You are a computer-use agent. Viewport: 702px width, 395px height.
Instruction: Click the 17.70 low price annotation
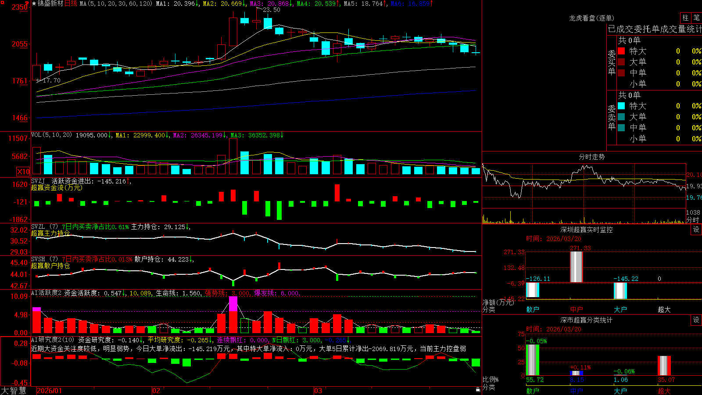point(51,80)
